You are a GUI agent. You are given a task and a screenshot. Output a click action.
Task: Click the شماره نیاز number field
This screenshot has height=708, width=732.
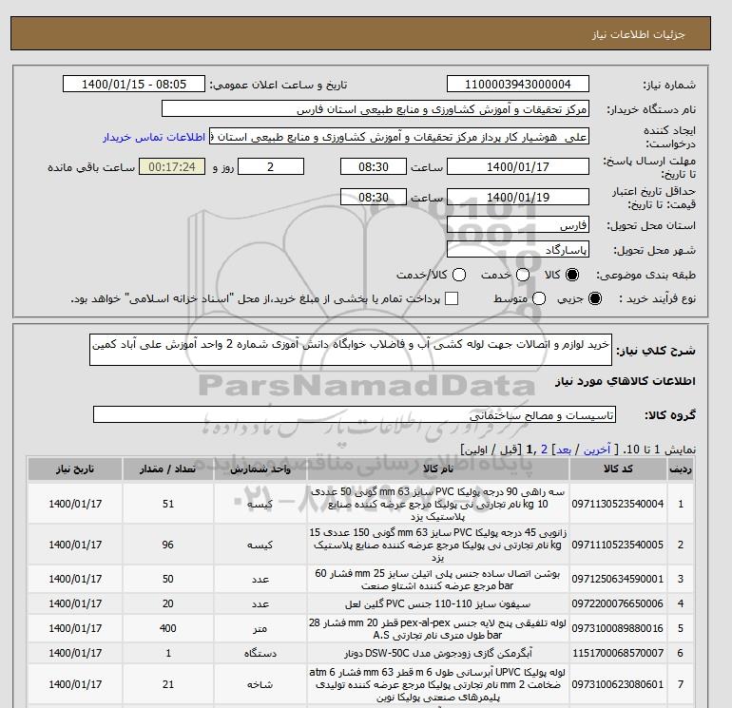point(518,84)
